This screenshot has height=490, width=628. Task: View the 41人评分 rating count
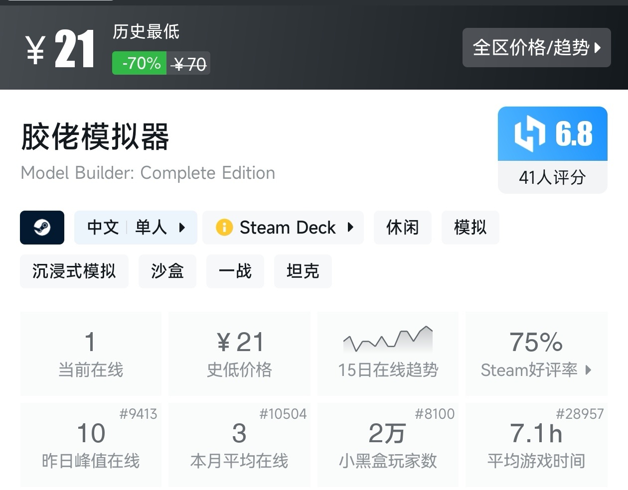(x=552, y=177)
